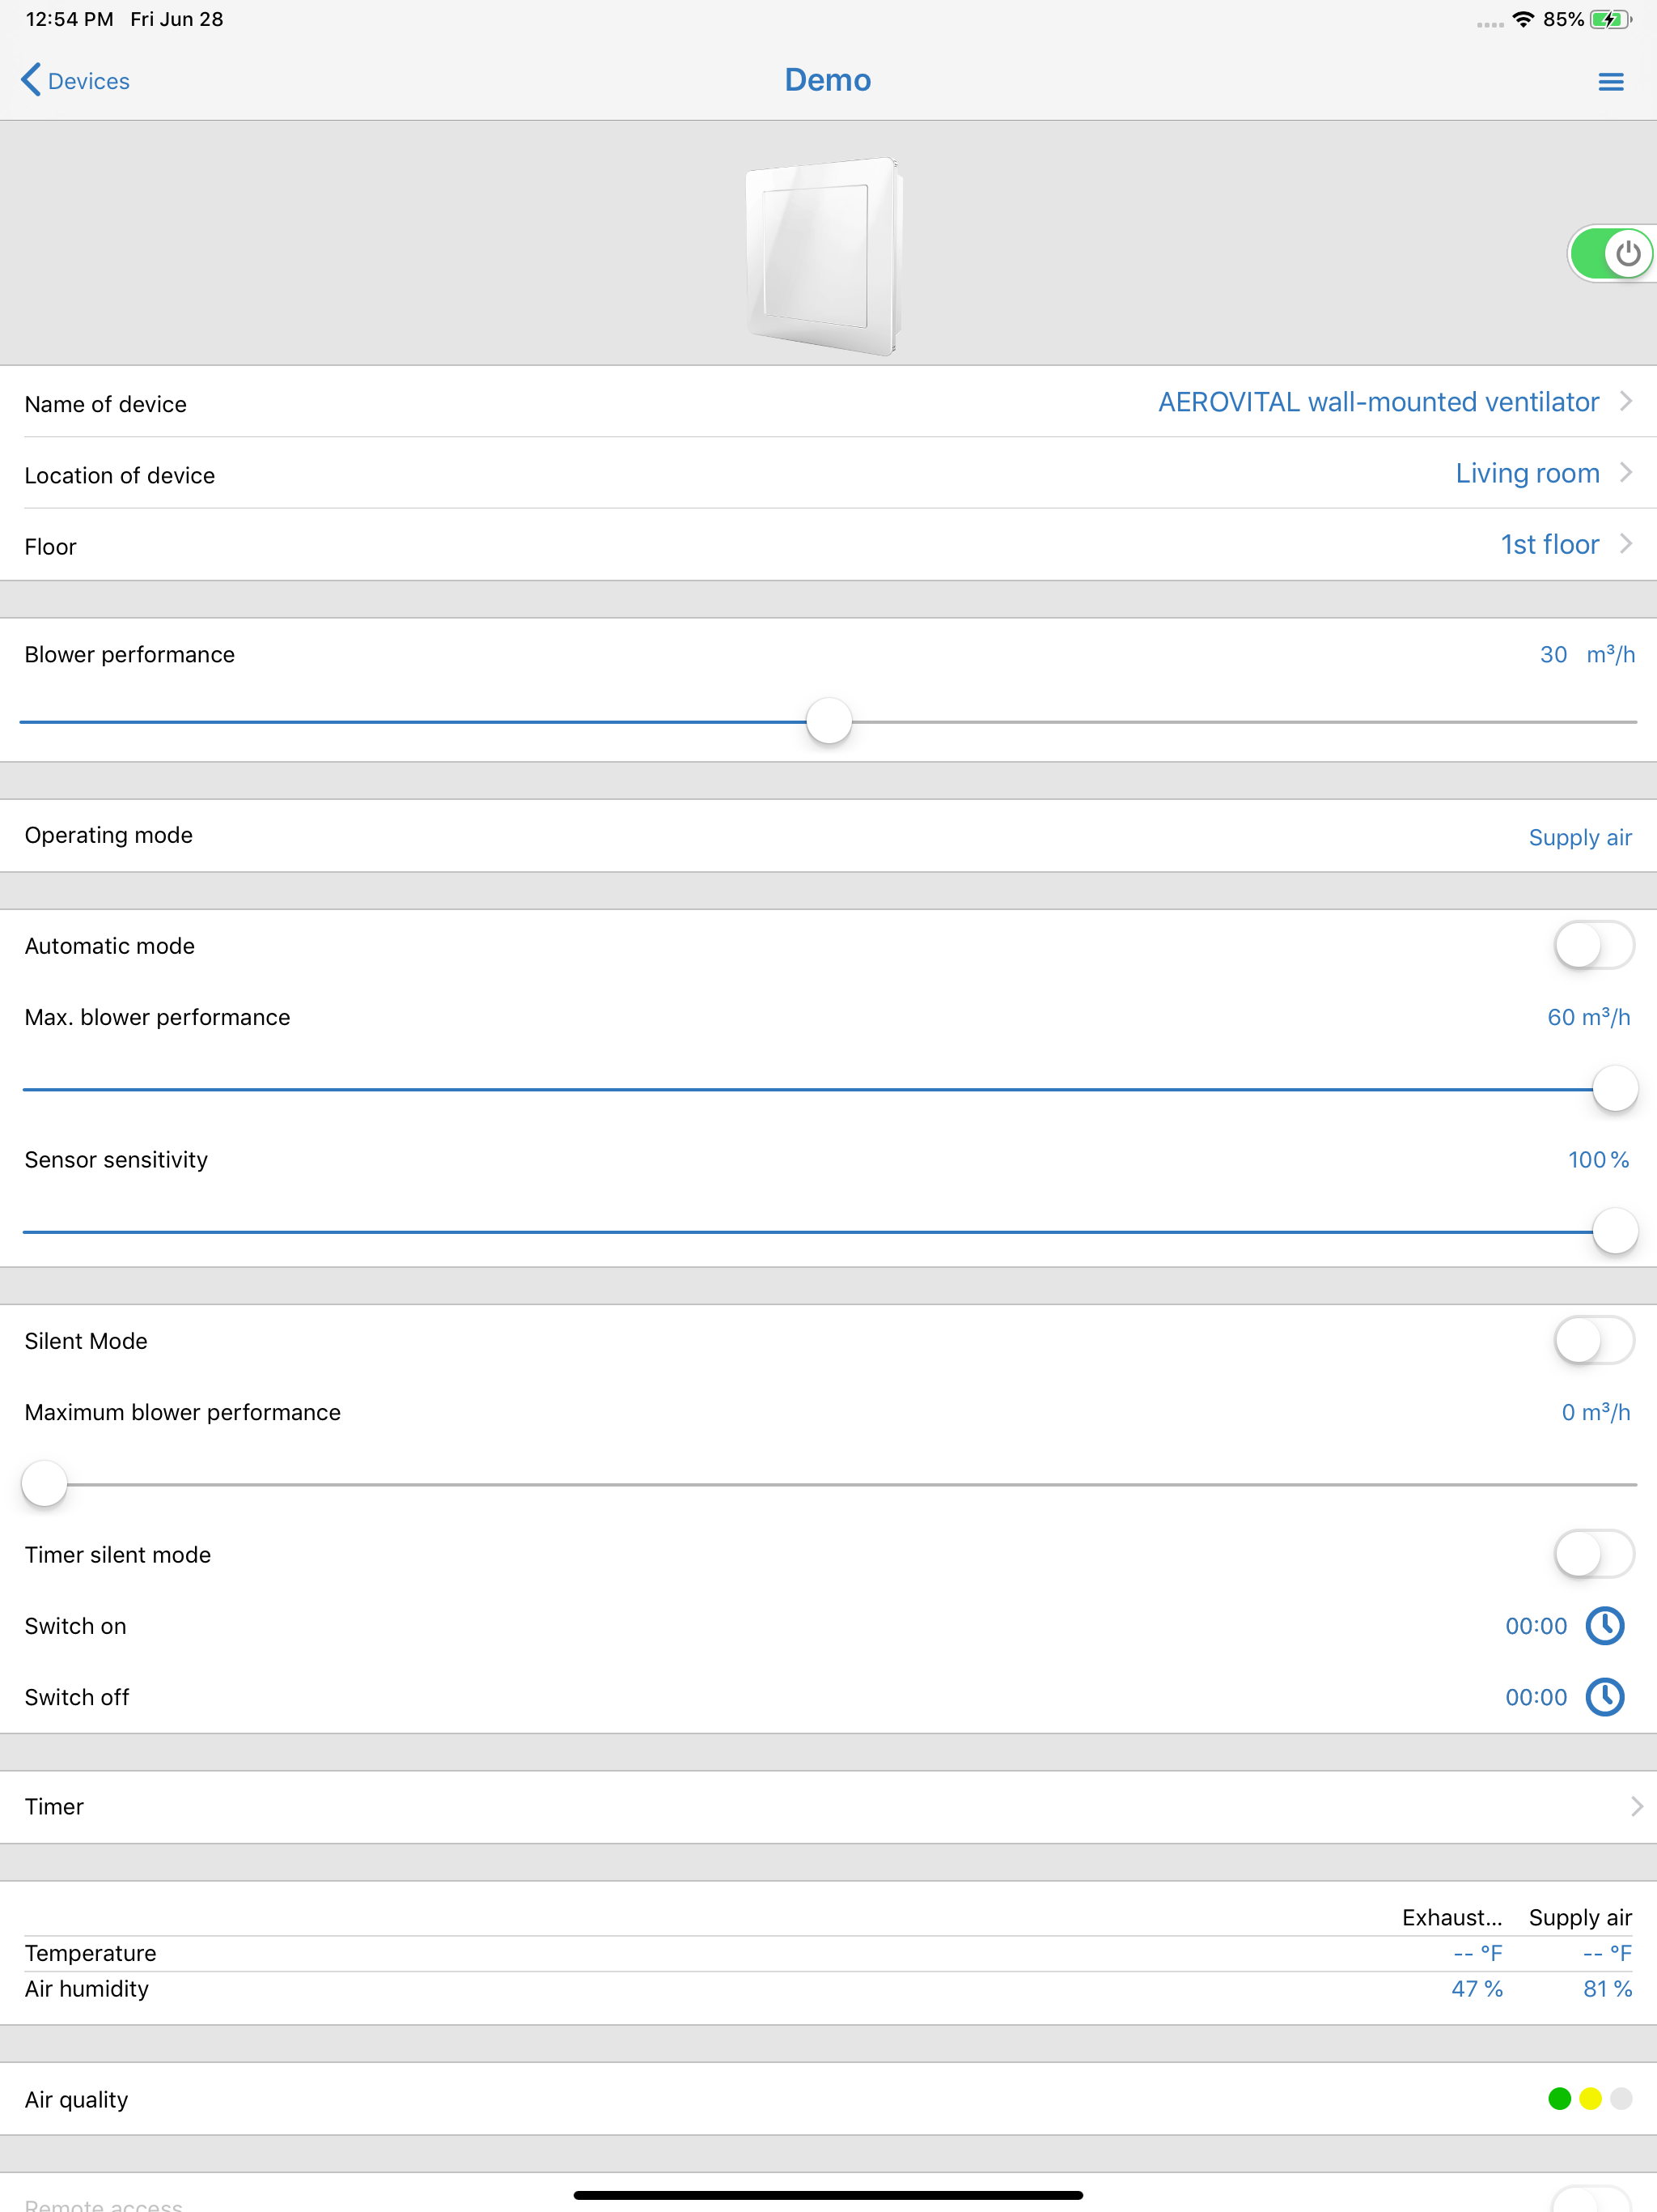1657x2212 pixels.
Task: Open Floor setting chevron
Action: click(x=1626, y=543)
